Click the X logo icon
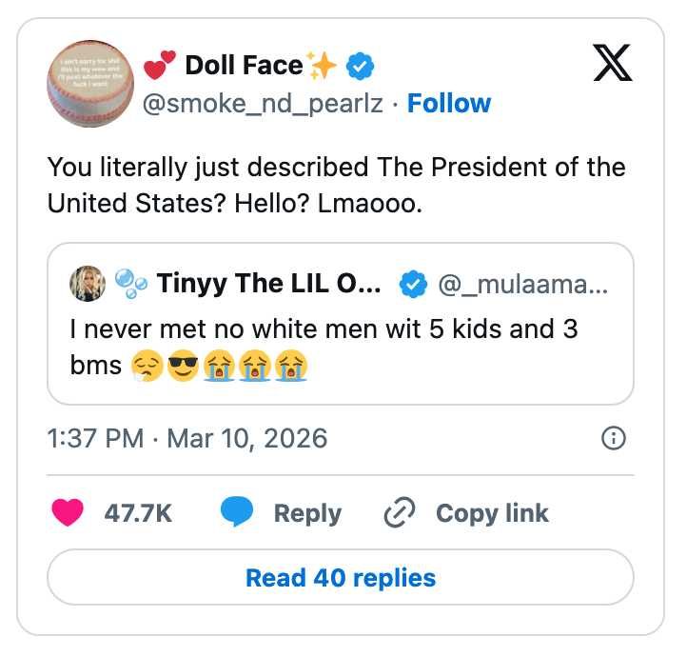687x657 pixels. coord(618,64)
